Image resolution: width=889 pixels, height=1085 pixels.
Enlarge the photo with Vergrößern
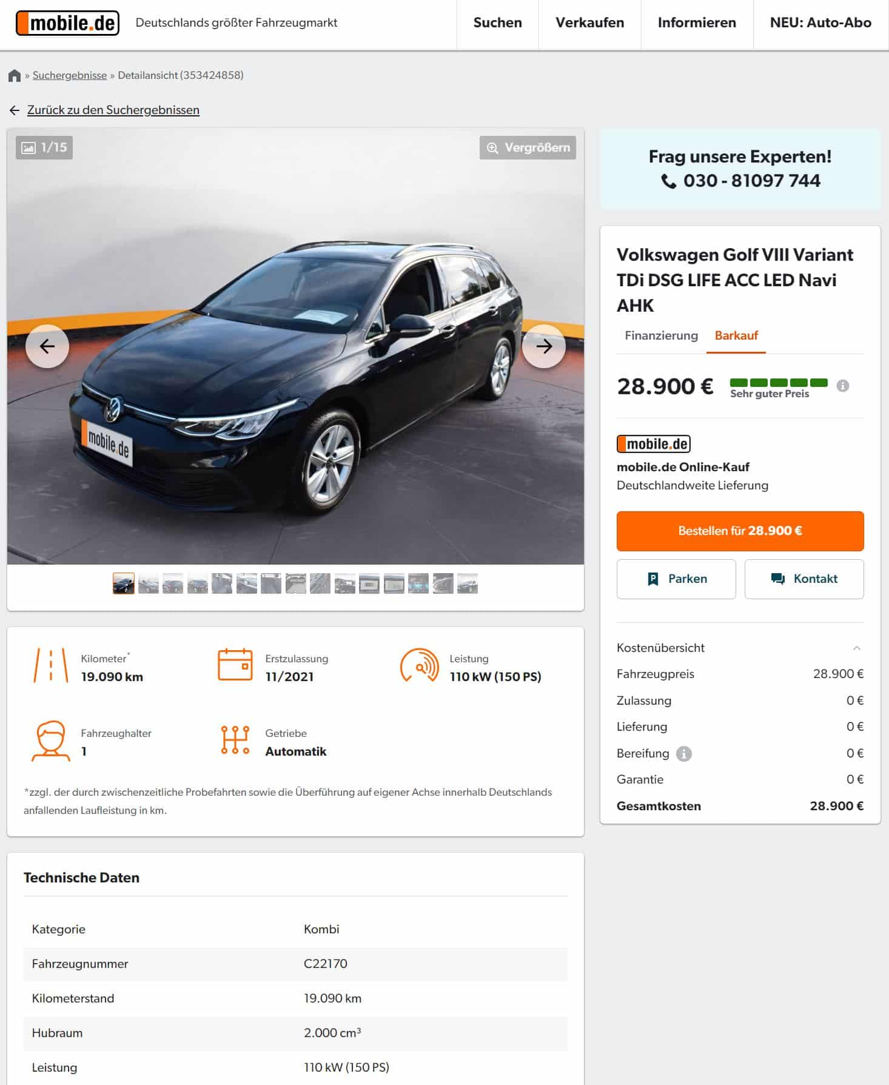click(528, 147)
